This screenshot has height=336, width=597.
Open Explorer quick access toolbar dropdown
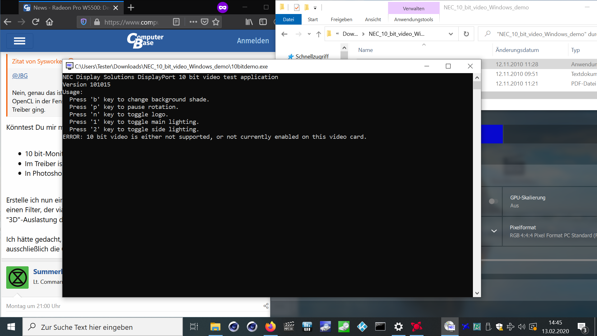[x=315, y=8]
